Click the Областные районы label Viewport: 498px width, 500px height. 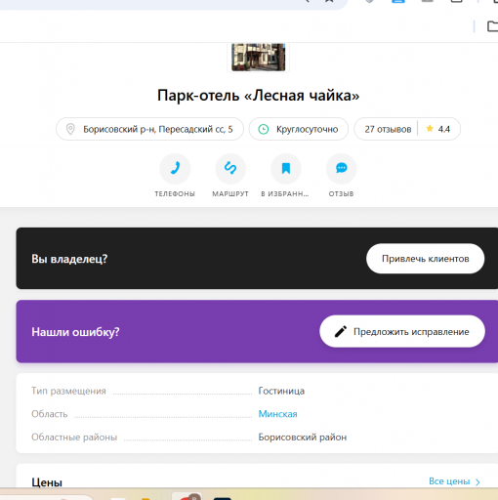tap(74, 437)
